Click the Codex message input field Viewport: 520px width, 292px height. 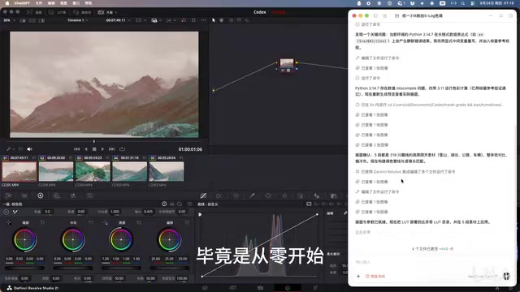pos(431,262)
